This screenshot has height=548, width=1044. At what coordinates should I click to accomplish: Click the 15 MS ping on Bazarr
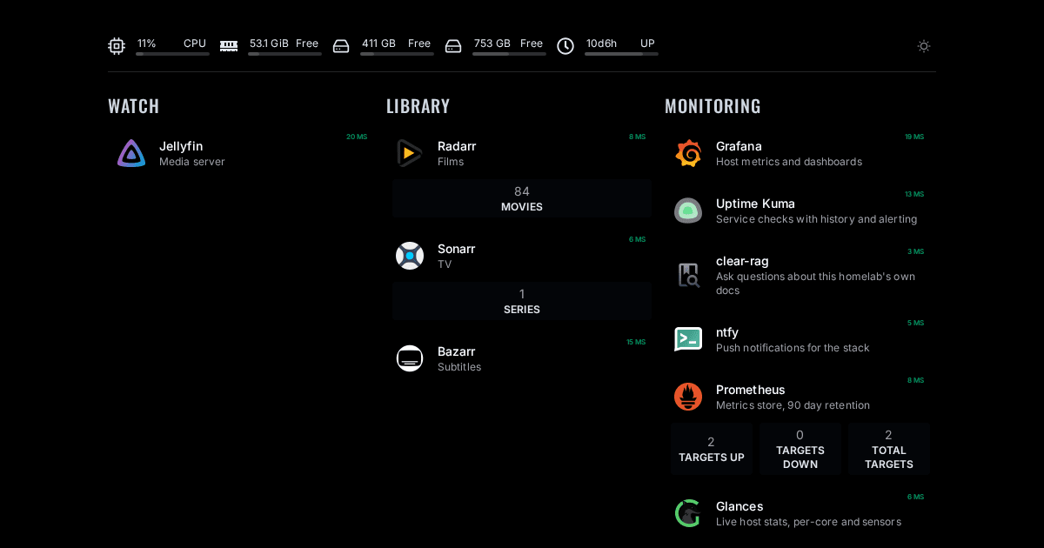[636, 342]
